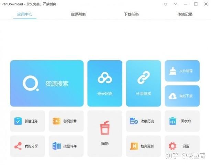Click the 登录网盘 label
Image resolution: width=211 pixels, height=165 pixels.
[x=105, y=93]
